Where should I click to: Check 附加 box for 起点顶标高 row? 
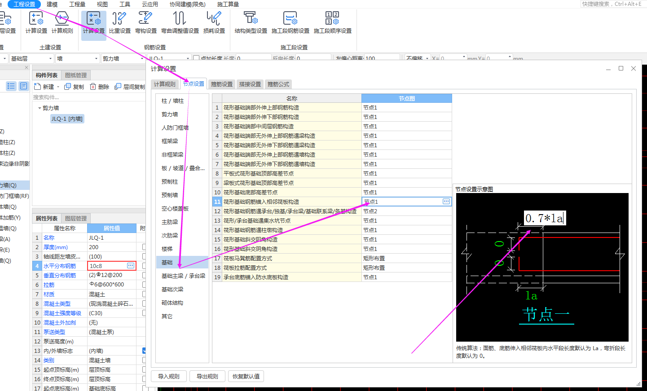pyautogui.click(x=144, y=369)
